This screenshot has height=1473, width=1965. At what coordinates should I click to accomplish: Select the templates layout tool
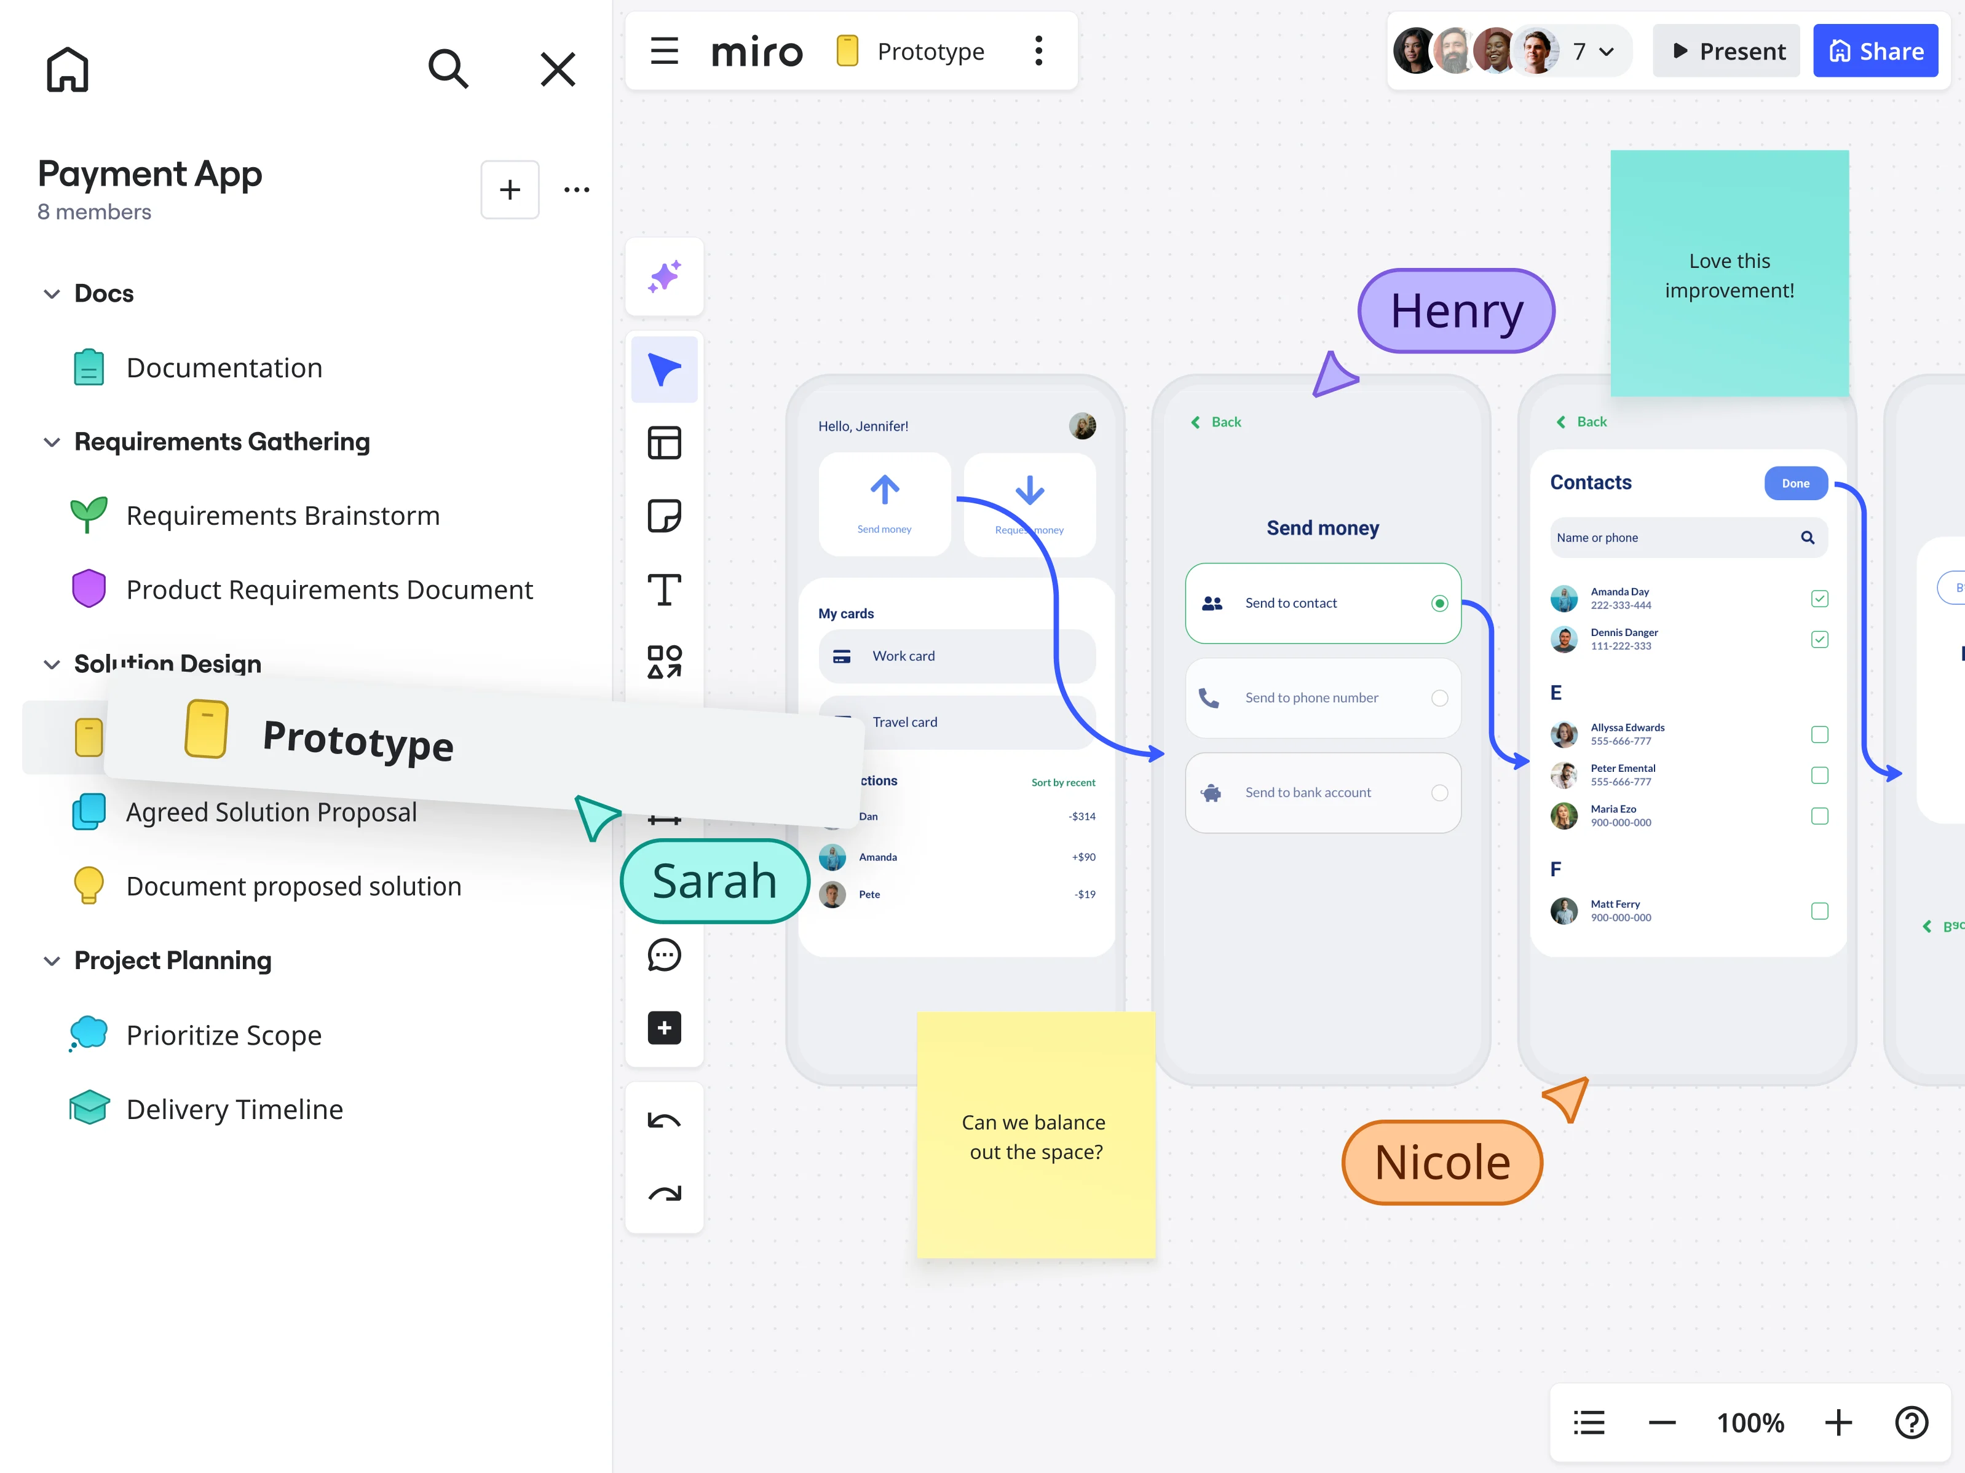tap(663, 442)
